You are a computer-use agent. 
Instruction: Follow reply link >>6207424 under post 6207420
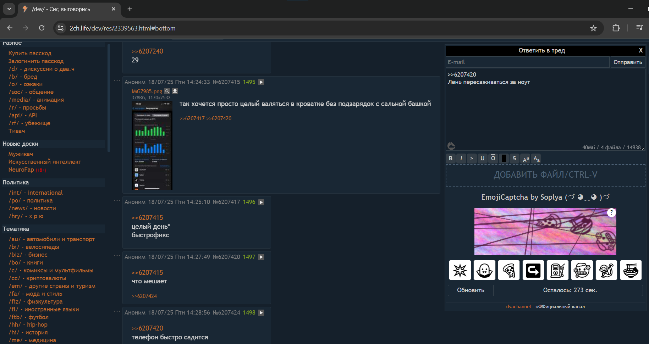coord(144,296)
